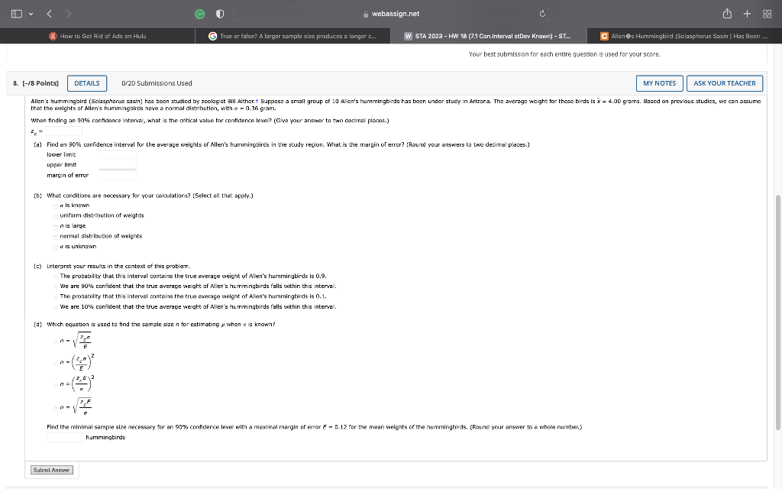Click the forward navigation arrow

[x=69, y=13]
